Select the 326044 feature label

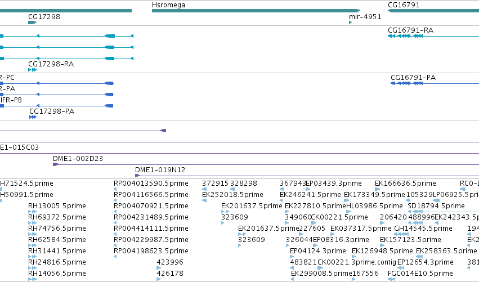pyautogui.click(x=299, y=240)
